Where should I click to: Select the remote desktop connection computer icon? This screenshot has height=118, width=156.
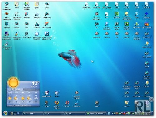click(7, 36)
